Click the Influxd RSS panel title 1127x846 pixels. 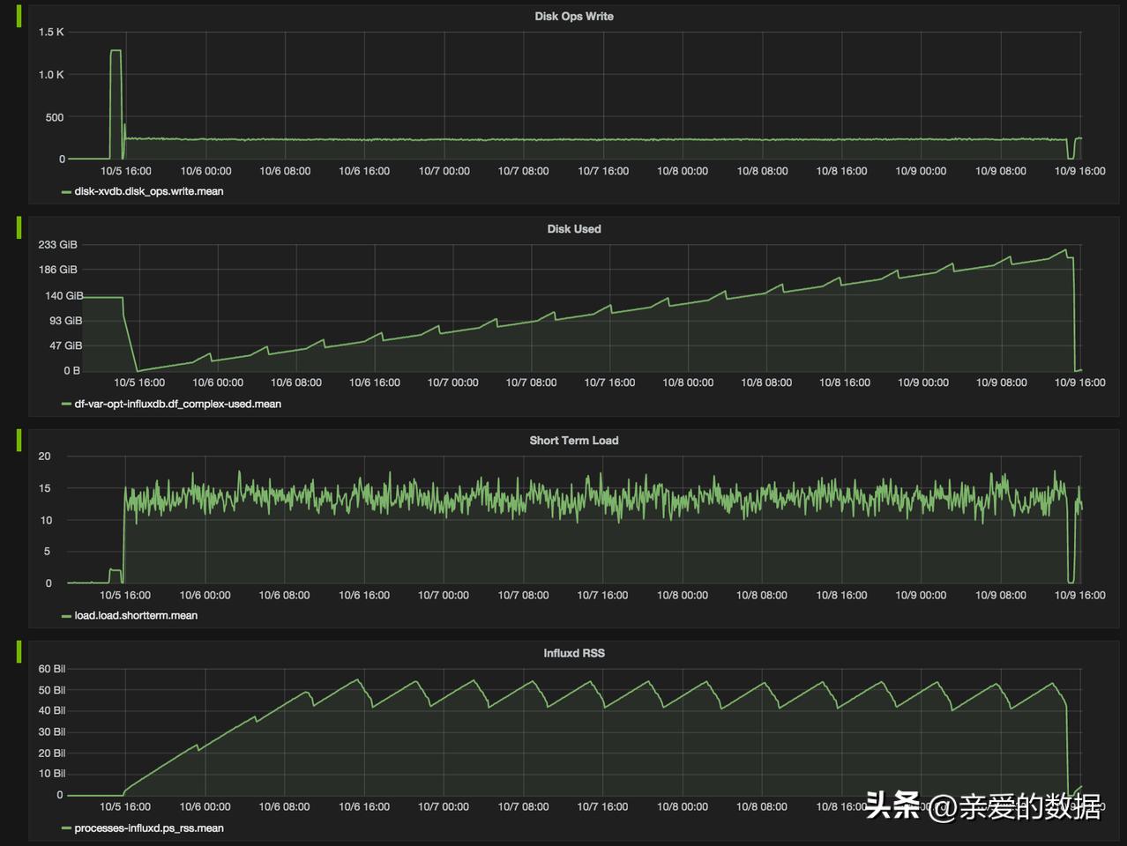pos(573,653)
